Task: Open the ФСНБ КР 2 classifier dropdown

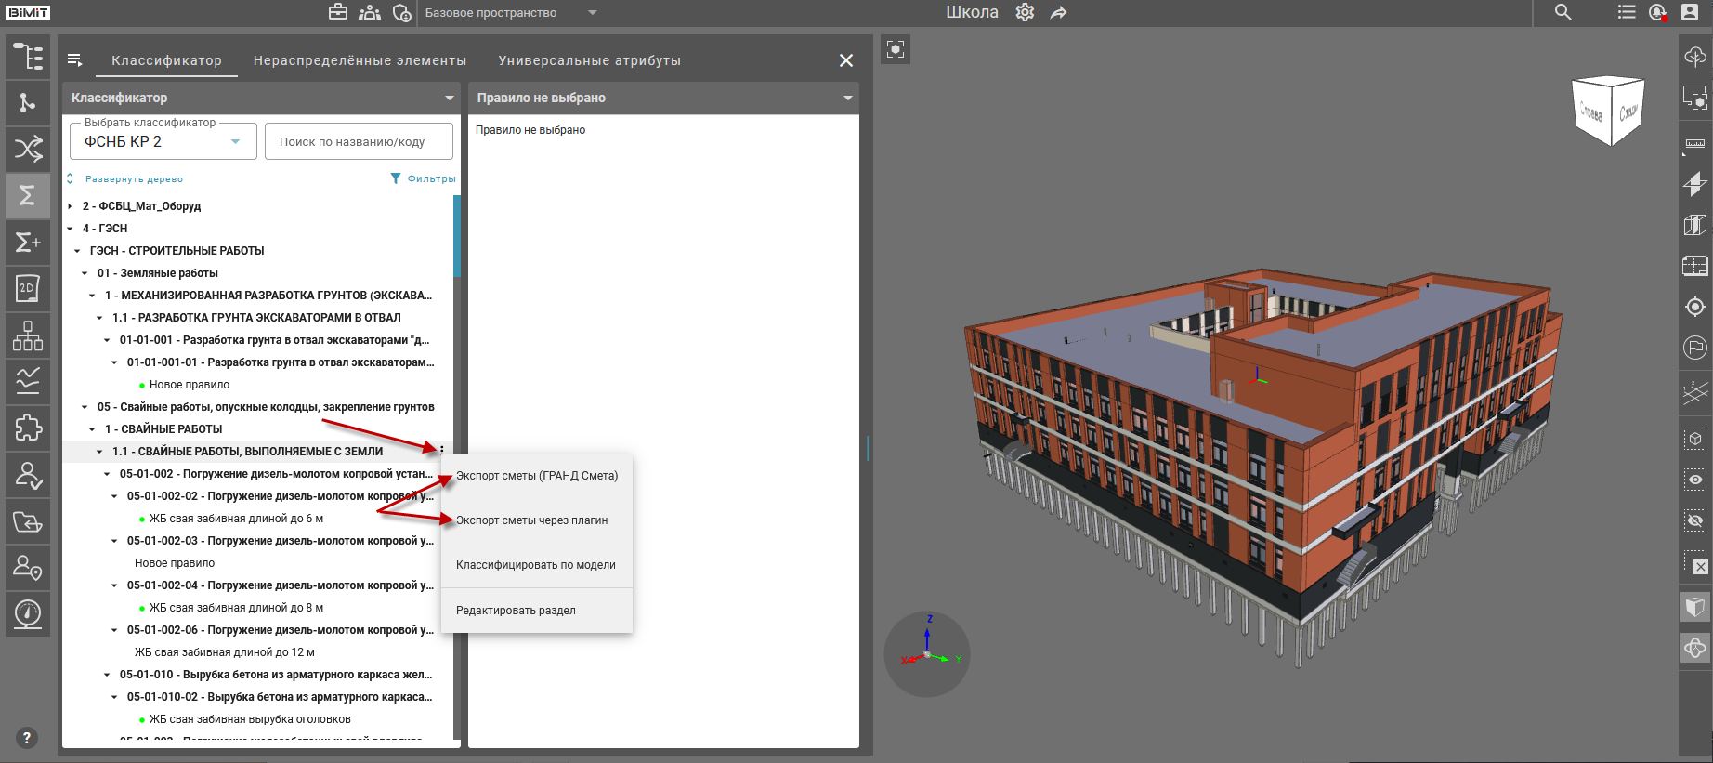Action: [x=163, y=141]
